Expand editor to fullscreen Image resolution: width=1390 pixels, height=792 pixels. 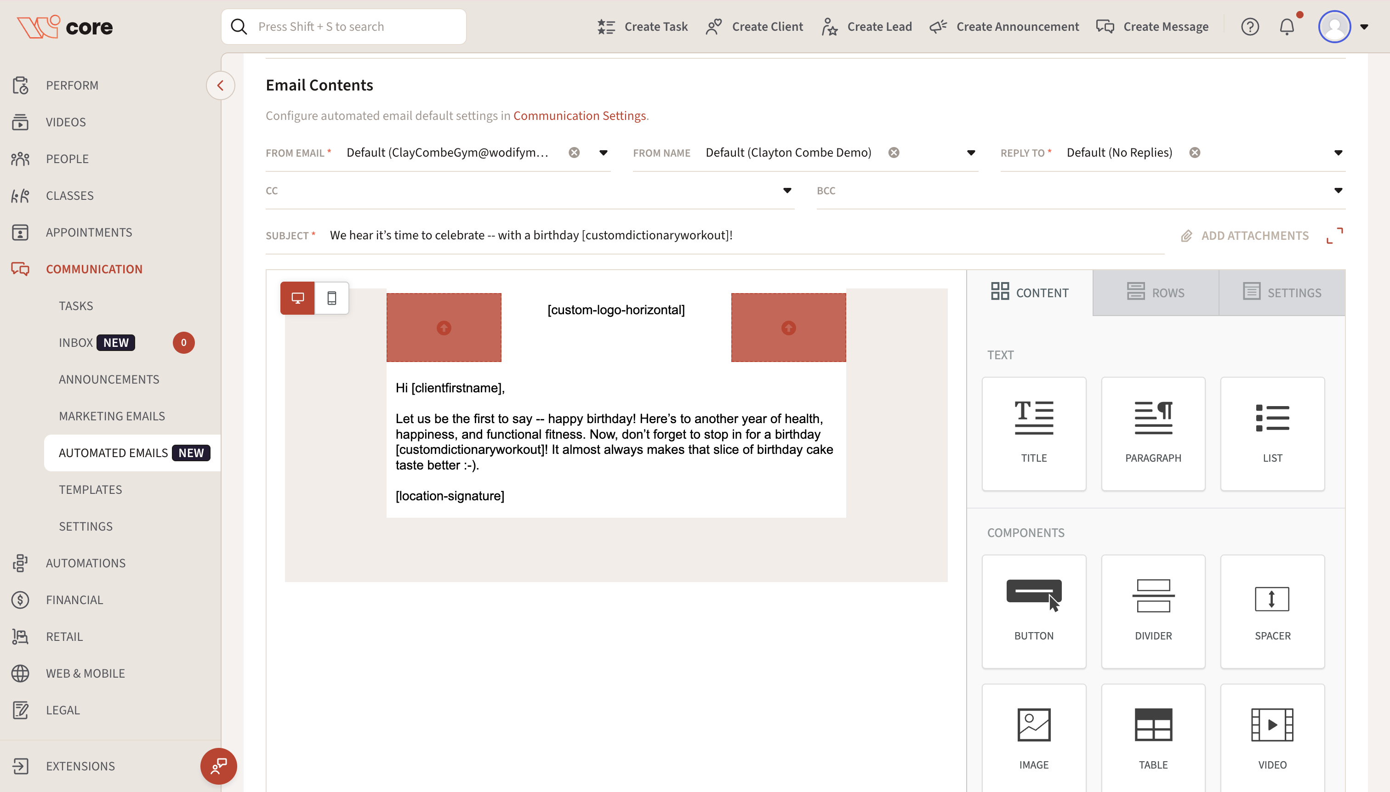point(1334,236)
